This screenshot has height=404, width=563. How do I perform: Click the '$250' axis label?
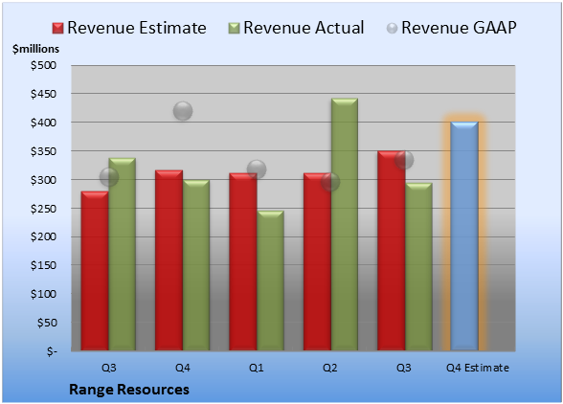(x=43, y=209)
